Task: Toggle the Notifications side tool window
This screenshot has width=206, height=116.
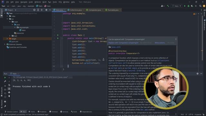Action: [204, 25]
